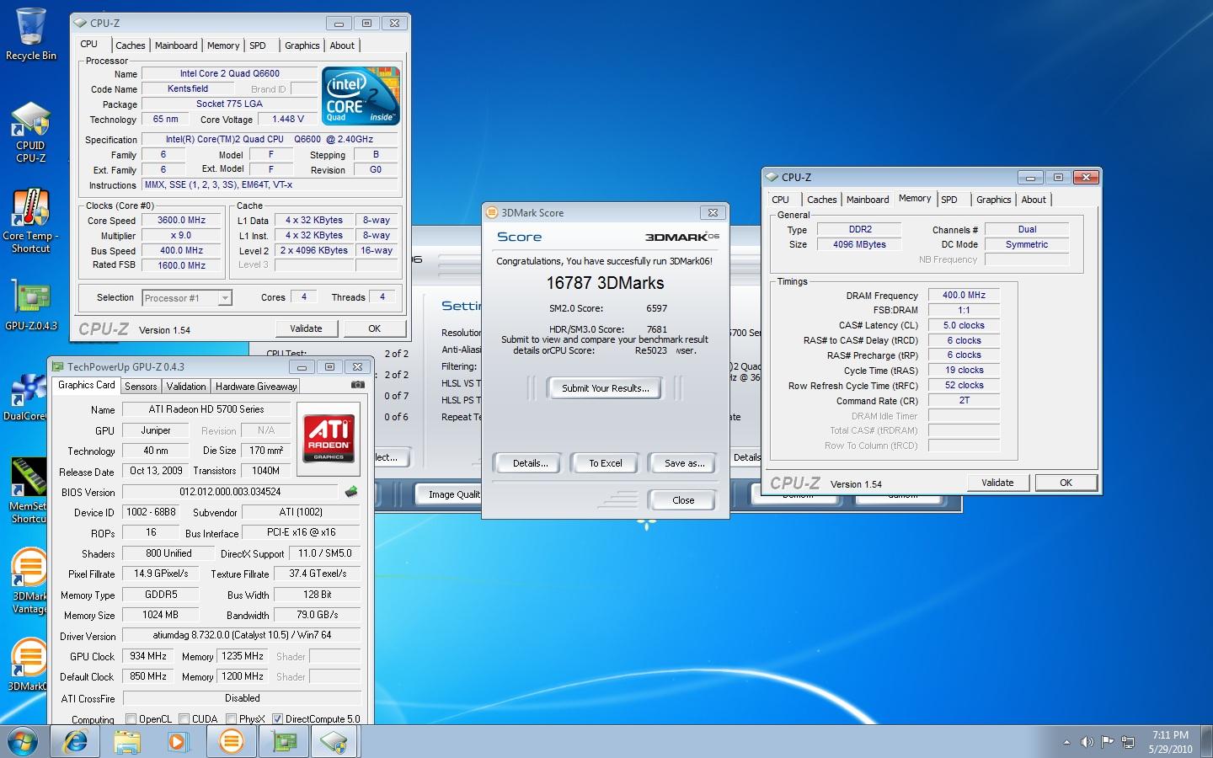Viewport: 1213px width, 758px height.
Task: Click OK in right CPU-Z Memory window
Action: click(1066, 483)
